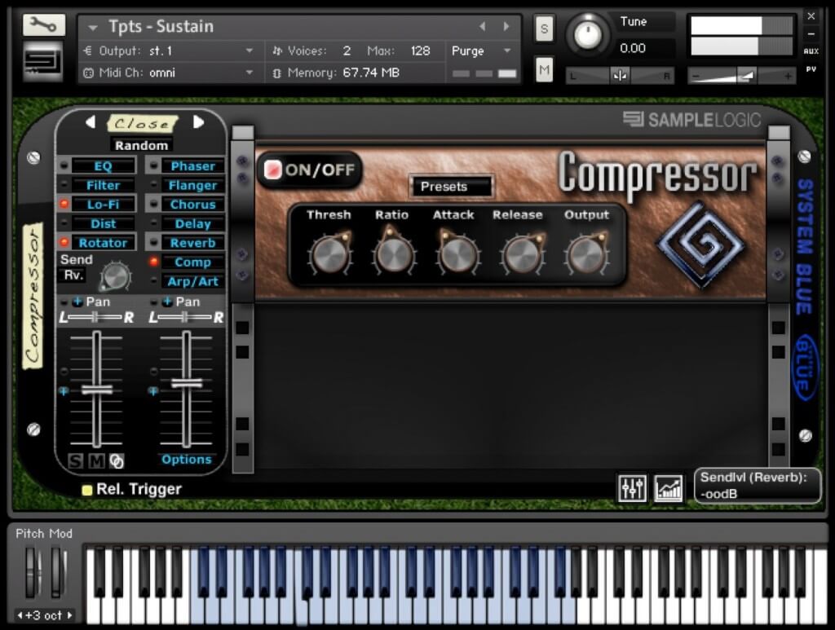Open the mic Options panel

[x=187, y=459]
